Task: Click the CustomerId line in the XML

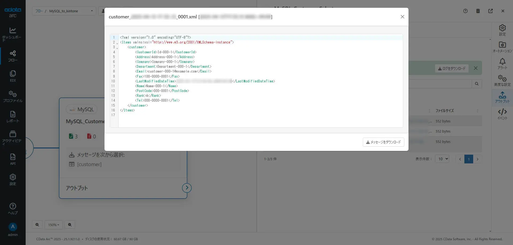Action: pyautogui.click(x=166, y=52)
